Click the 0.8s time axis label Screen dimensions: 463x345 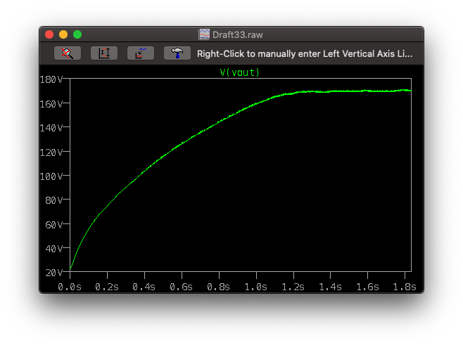219,287
